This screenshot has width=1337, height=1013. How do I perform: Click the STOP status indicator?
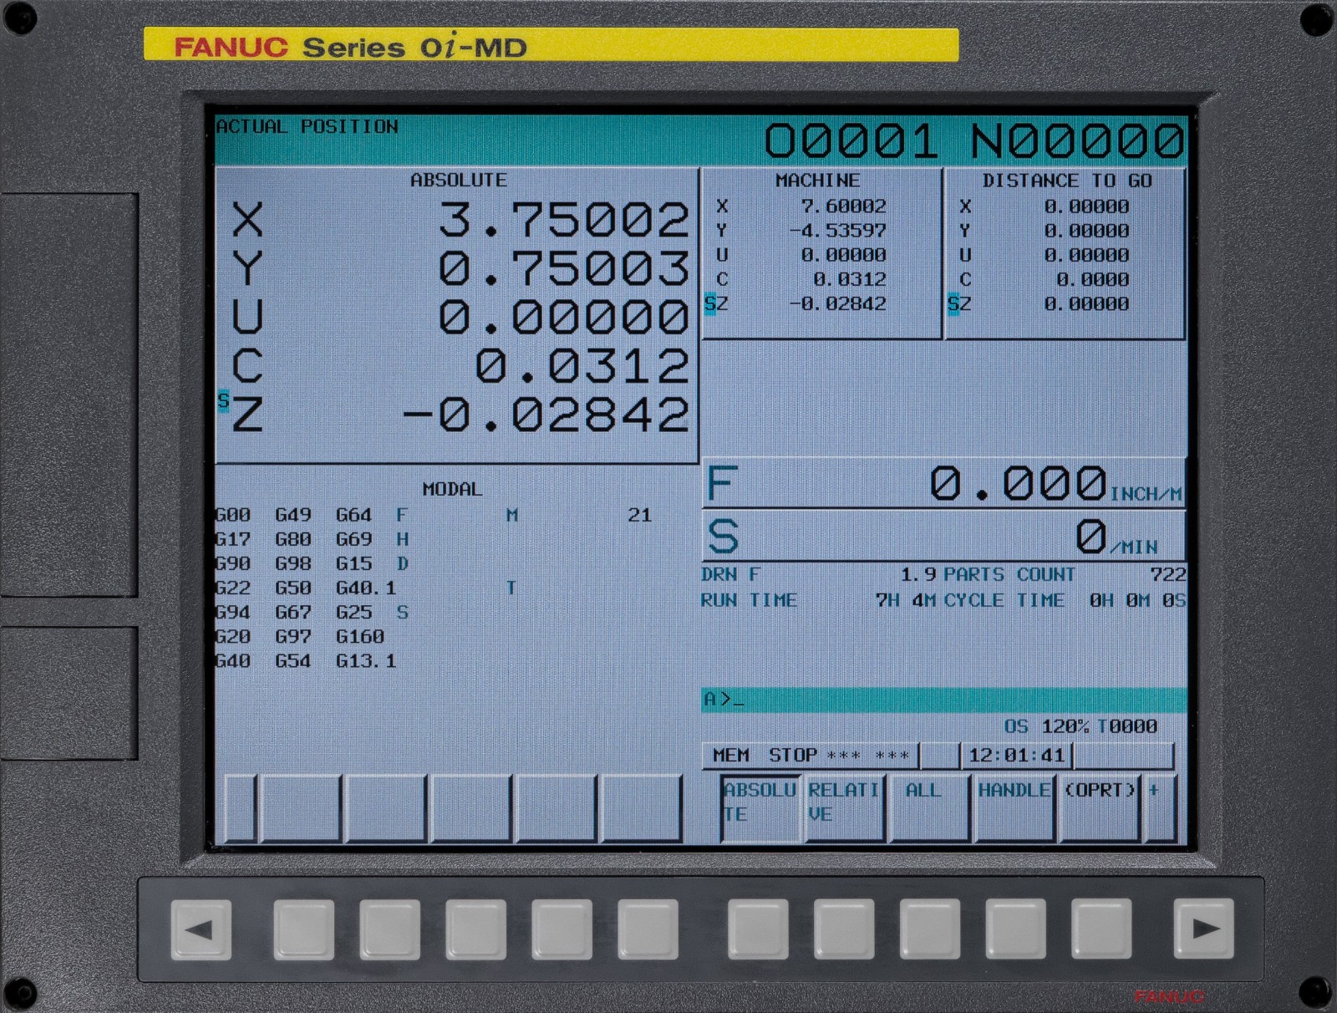(792, 756)
